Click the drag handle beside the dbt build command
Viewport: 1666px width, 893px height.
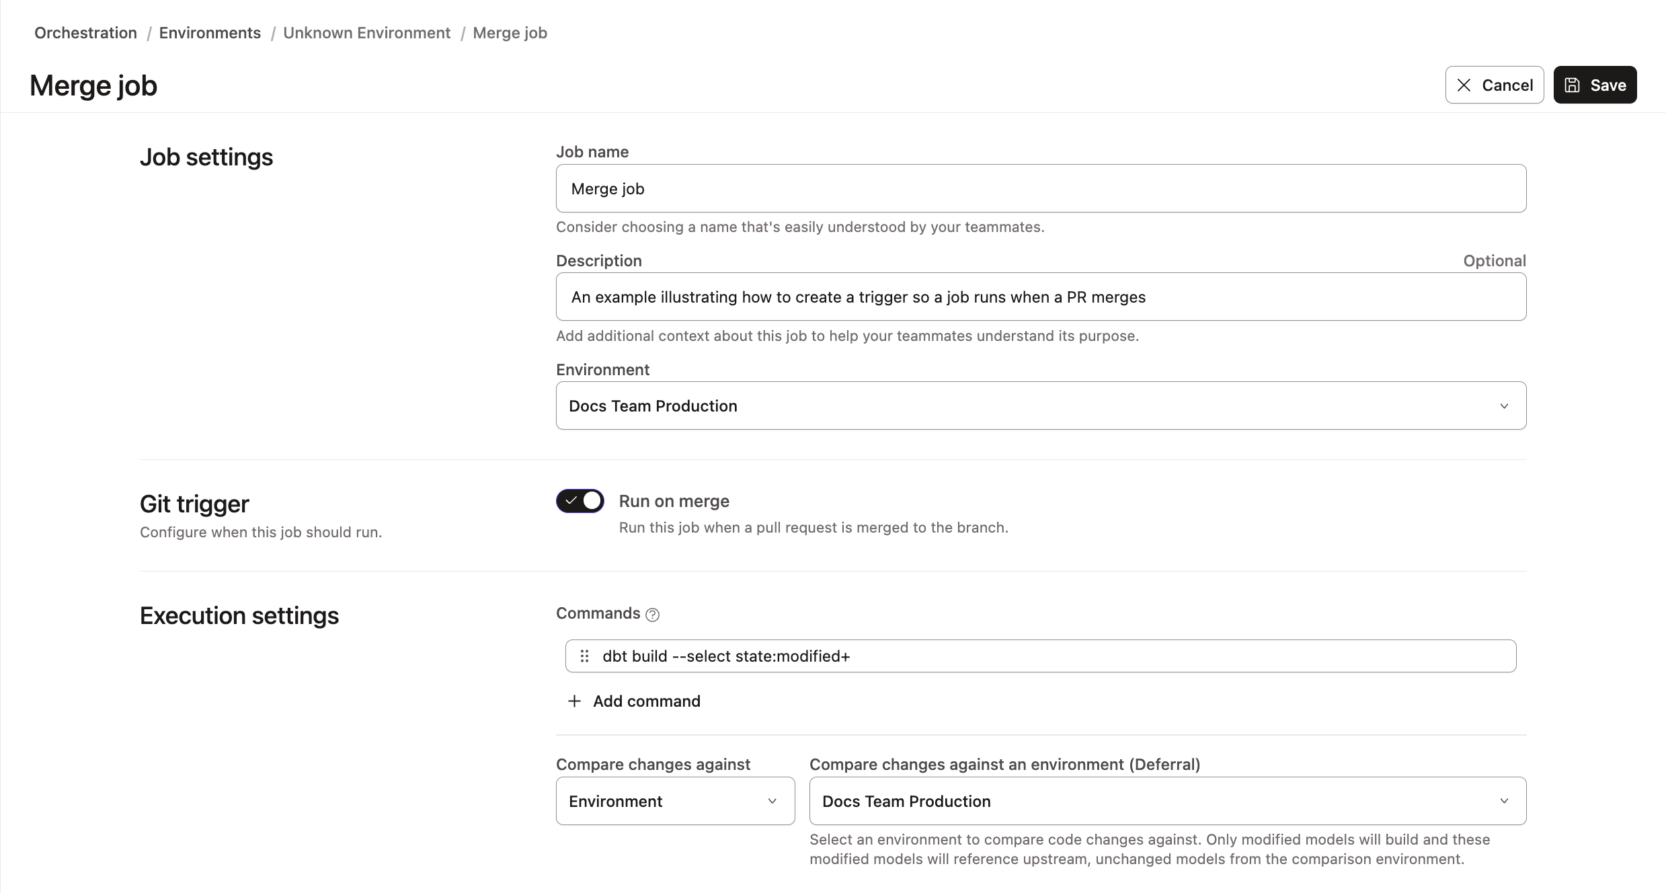[x=584, y=656]
